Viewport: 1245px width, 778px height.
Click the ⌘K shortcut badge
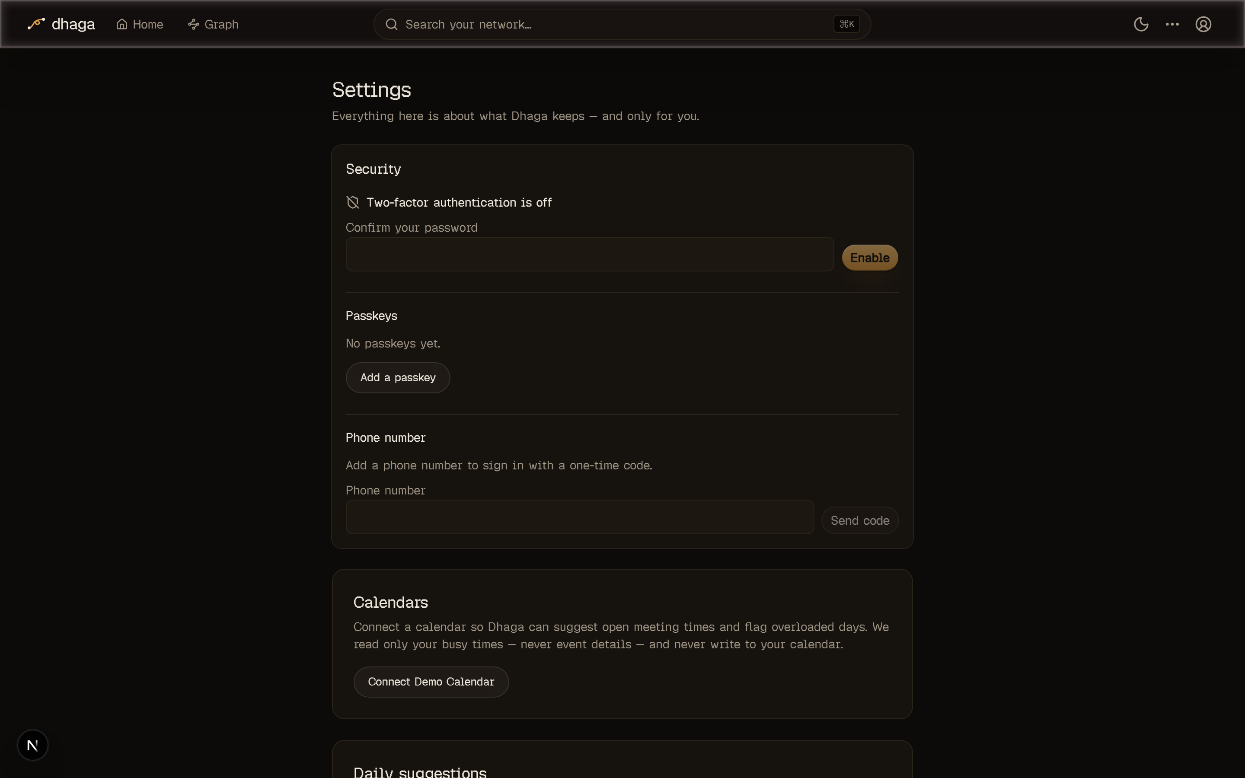coord(846,24)
